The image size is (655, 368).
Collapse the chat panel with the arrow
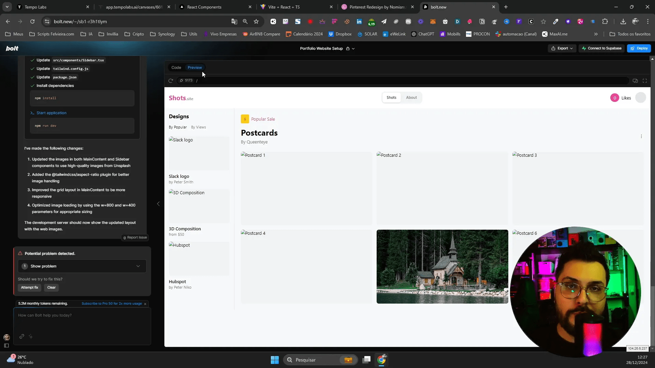coord(158,204)
